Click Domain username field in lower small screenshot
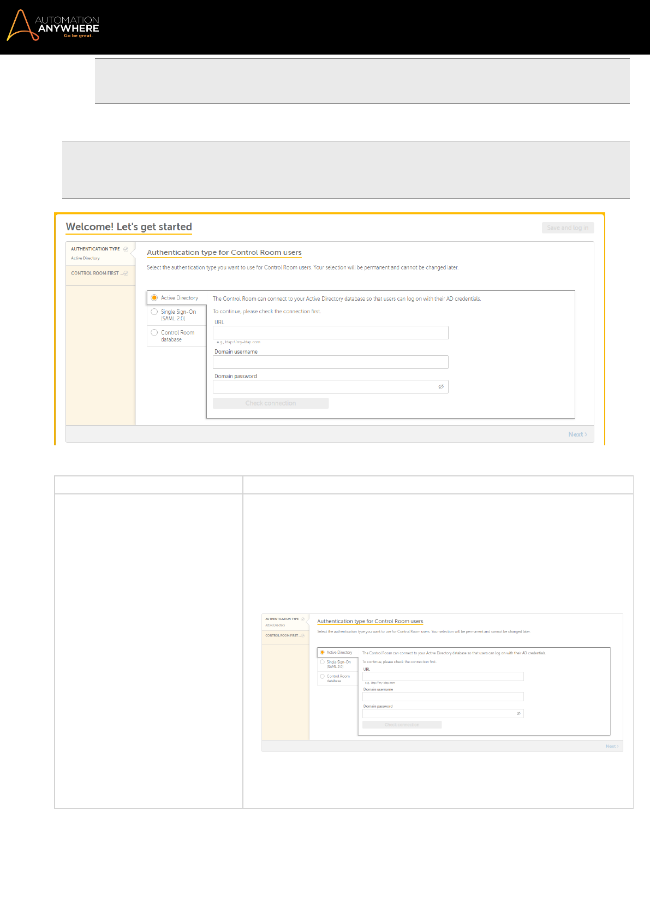This screenshot has height=919, width=650. click(x=443, y=696)
